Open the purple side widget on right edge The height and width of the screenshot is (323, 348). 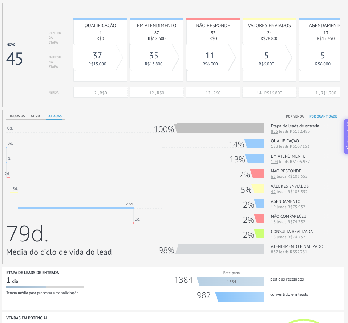pos(346,136)
